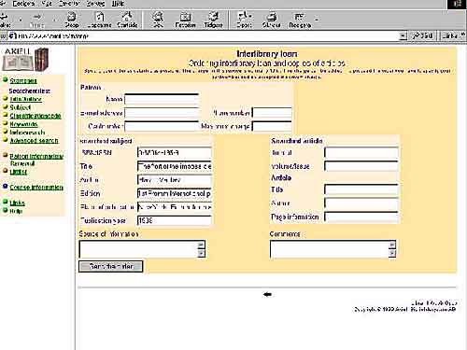
Task: Click the Stop icon in the toolbar
Action: point(72,17)
